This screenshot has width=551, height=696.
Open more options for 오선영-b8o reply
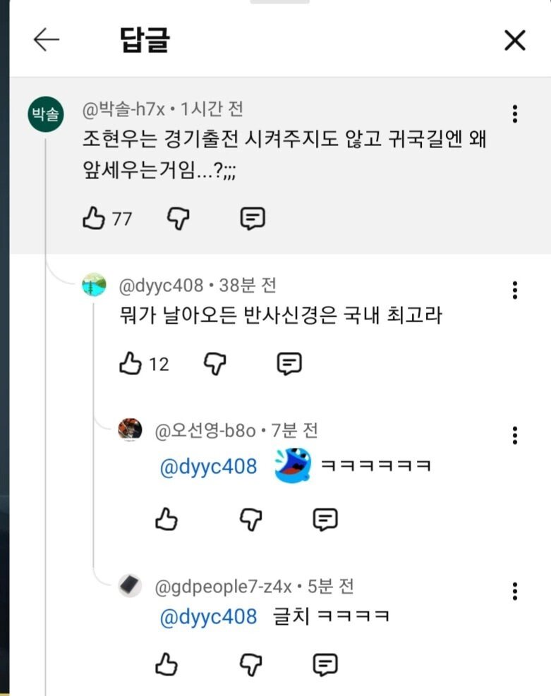515,436
